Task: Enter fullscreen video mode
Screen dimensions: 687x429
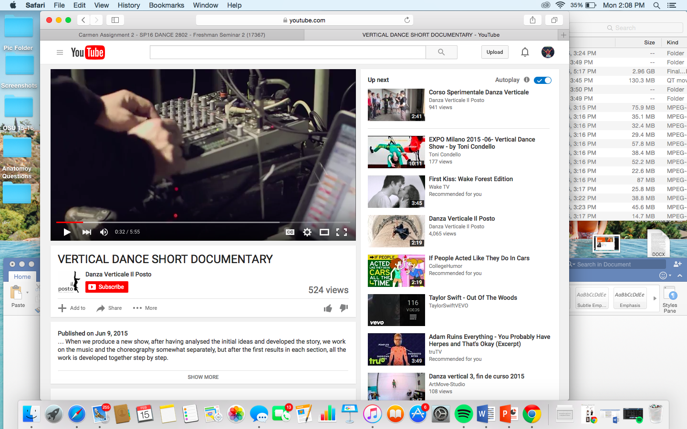Action: click(342, 232)
